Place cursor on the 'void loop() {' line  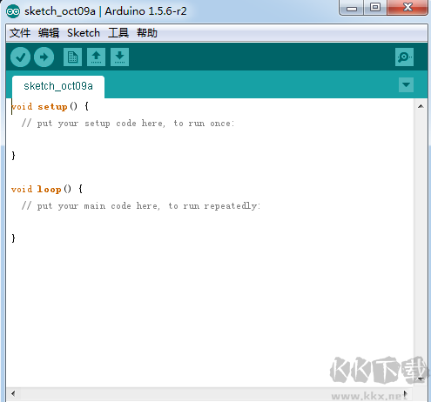(x=47, y=190)
